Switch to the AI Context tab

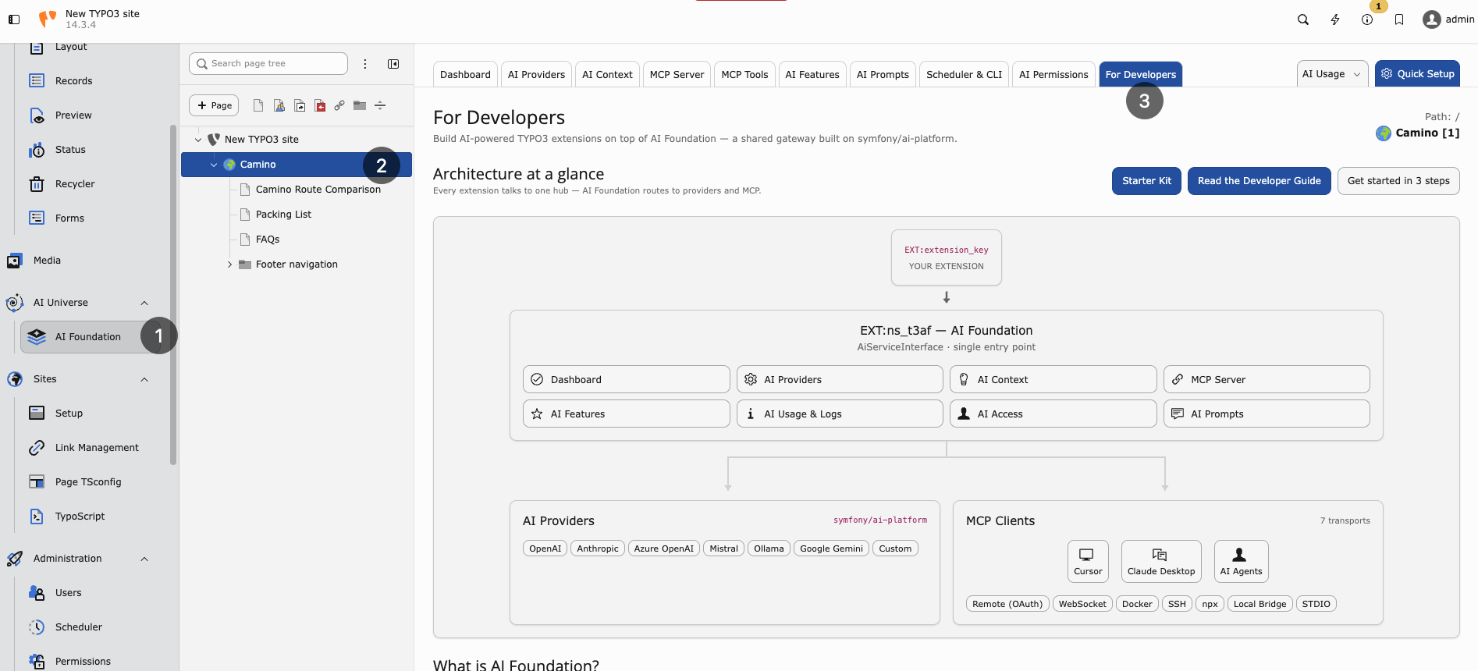click(607, 74)
